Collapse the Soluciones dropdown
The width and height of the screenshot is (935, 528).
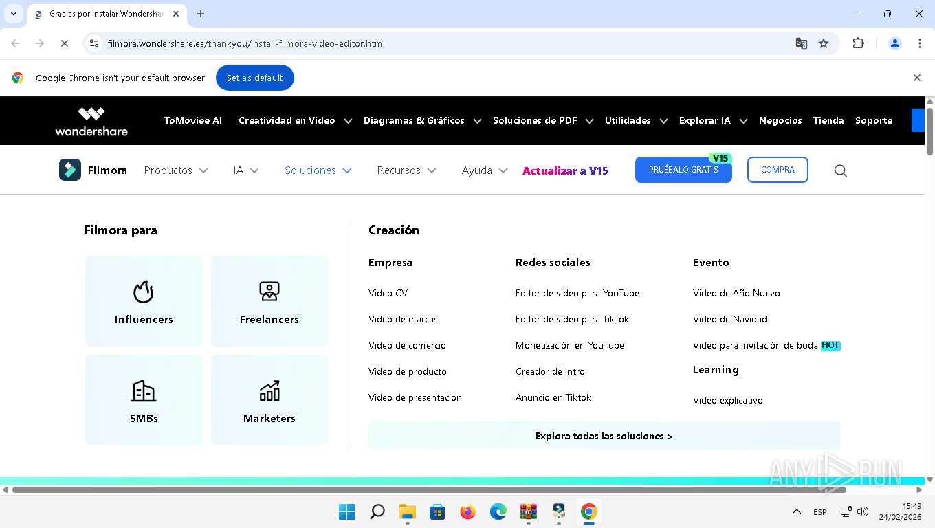[318, 170]
